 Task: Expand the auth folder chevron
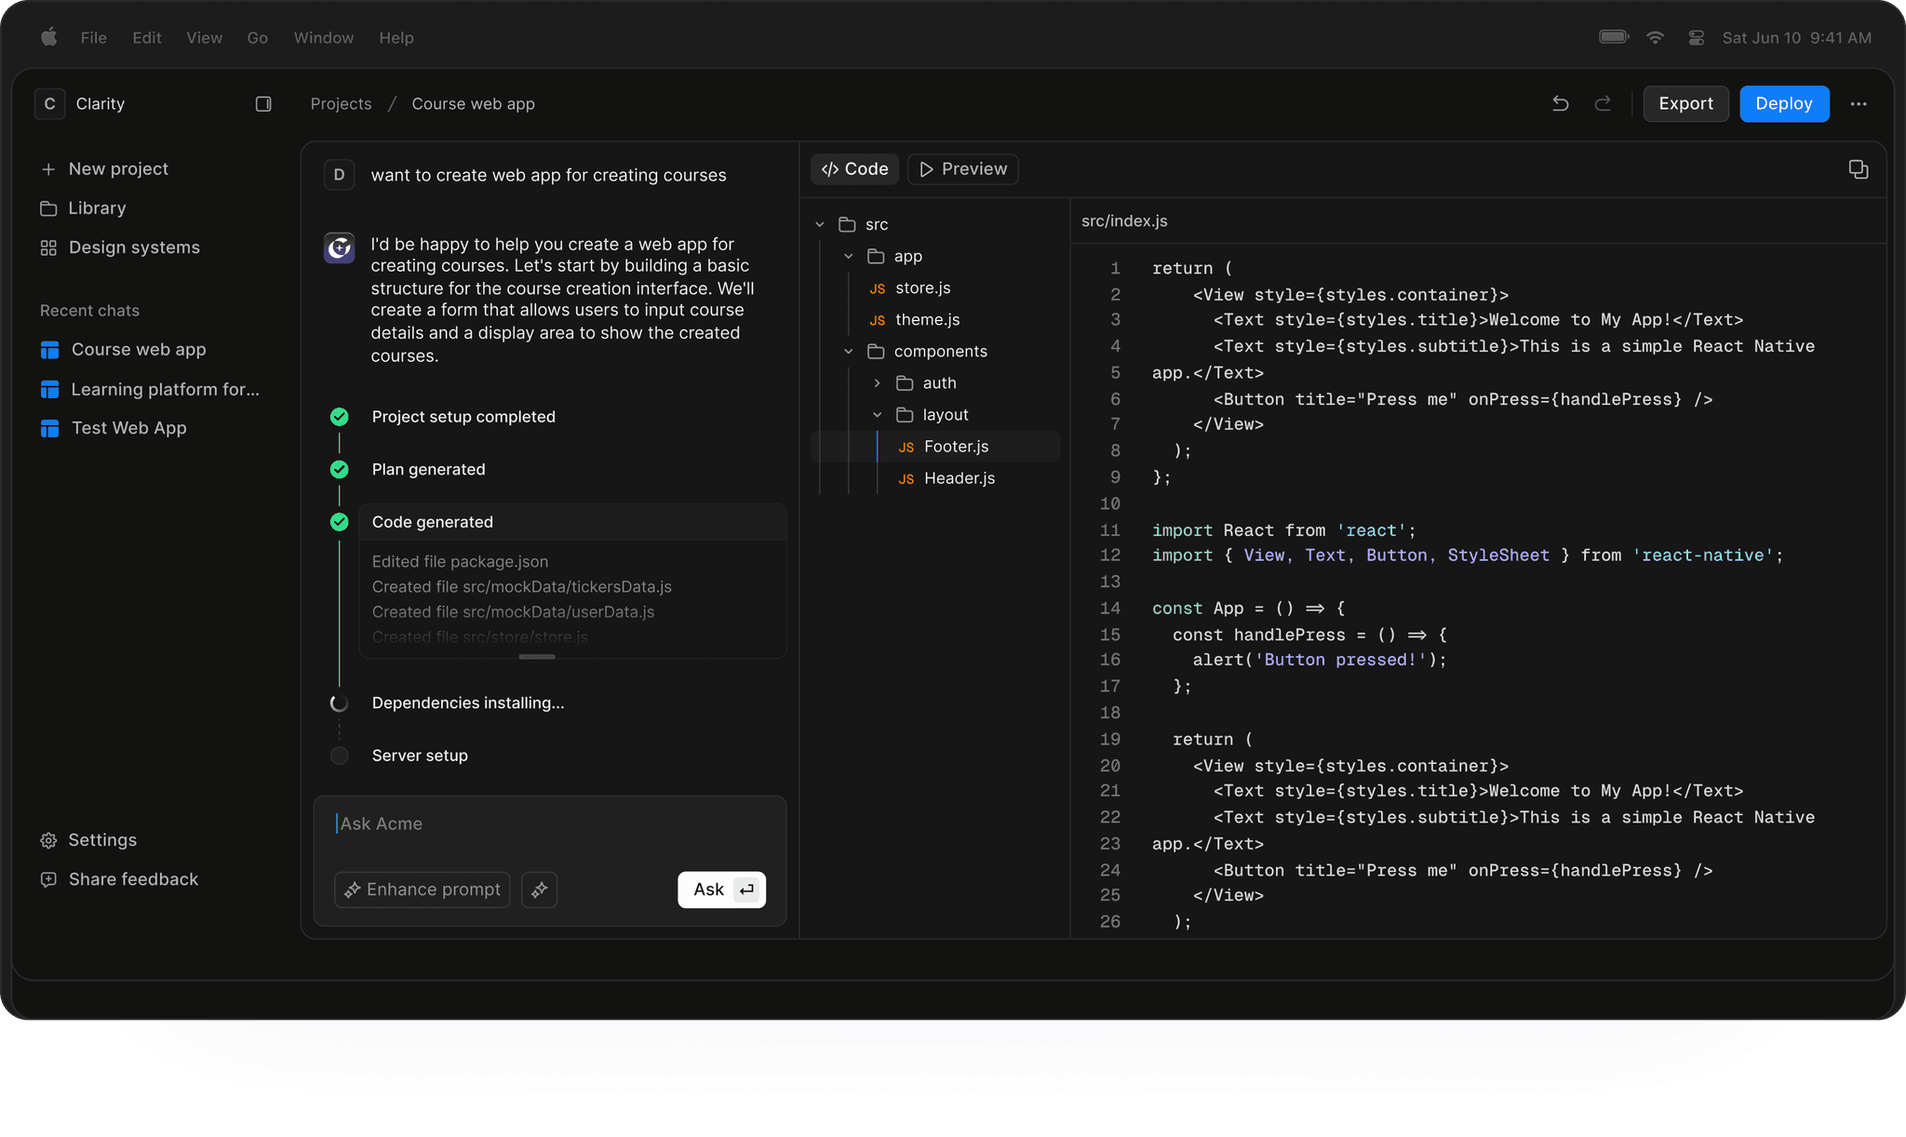pyautogui.click(x=877, y=383)
